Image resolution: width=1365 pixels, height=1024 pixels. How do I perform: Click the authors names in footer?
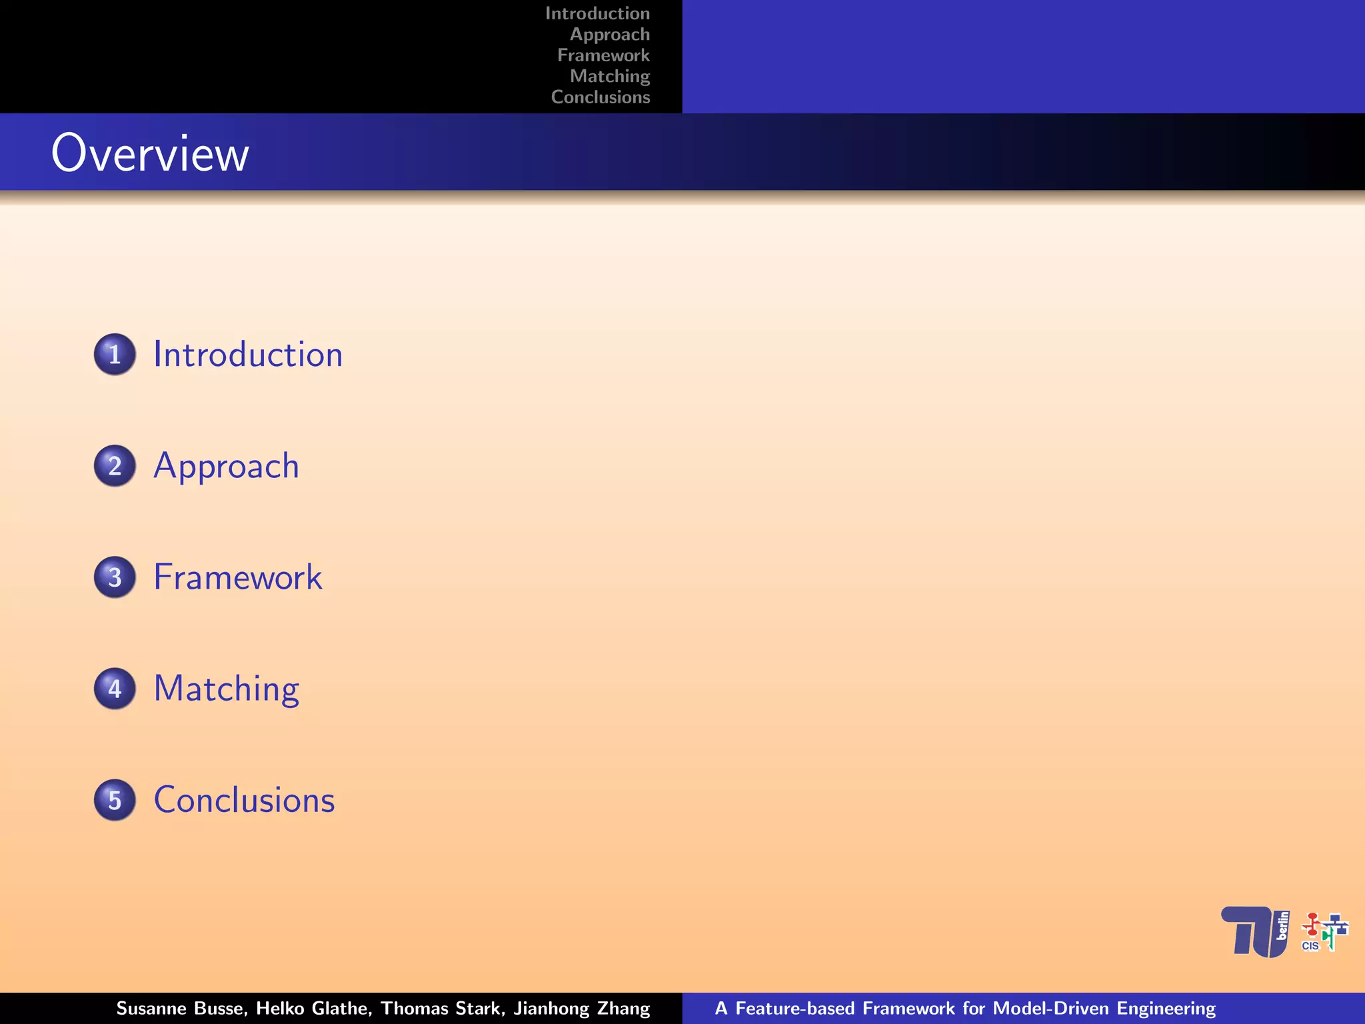(383, 1008)
